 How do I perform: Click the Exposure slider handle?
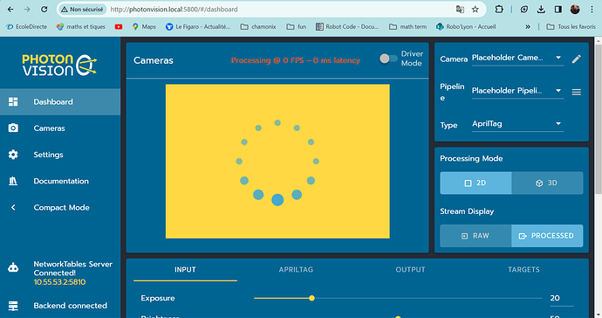(311, 298)
